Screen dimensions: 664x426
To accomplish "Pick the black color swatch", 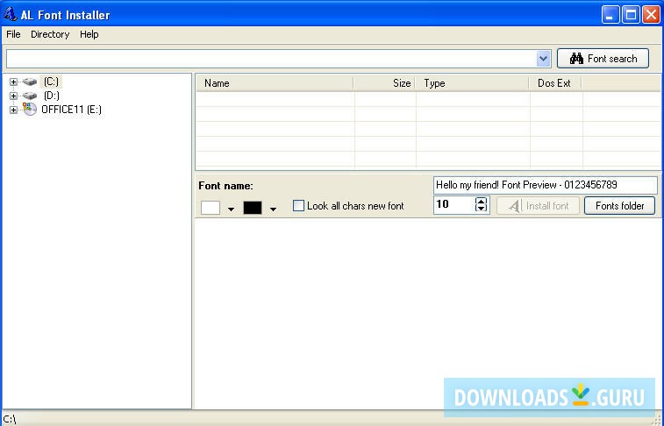I will (x=253, y=208).
